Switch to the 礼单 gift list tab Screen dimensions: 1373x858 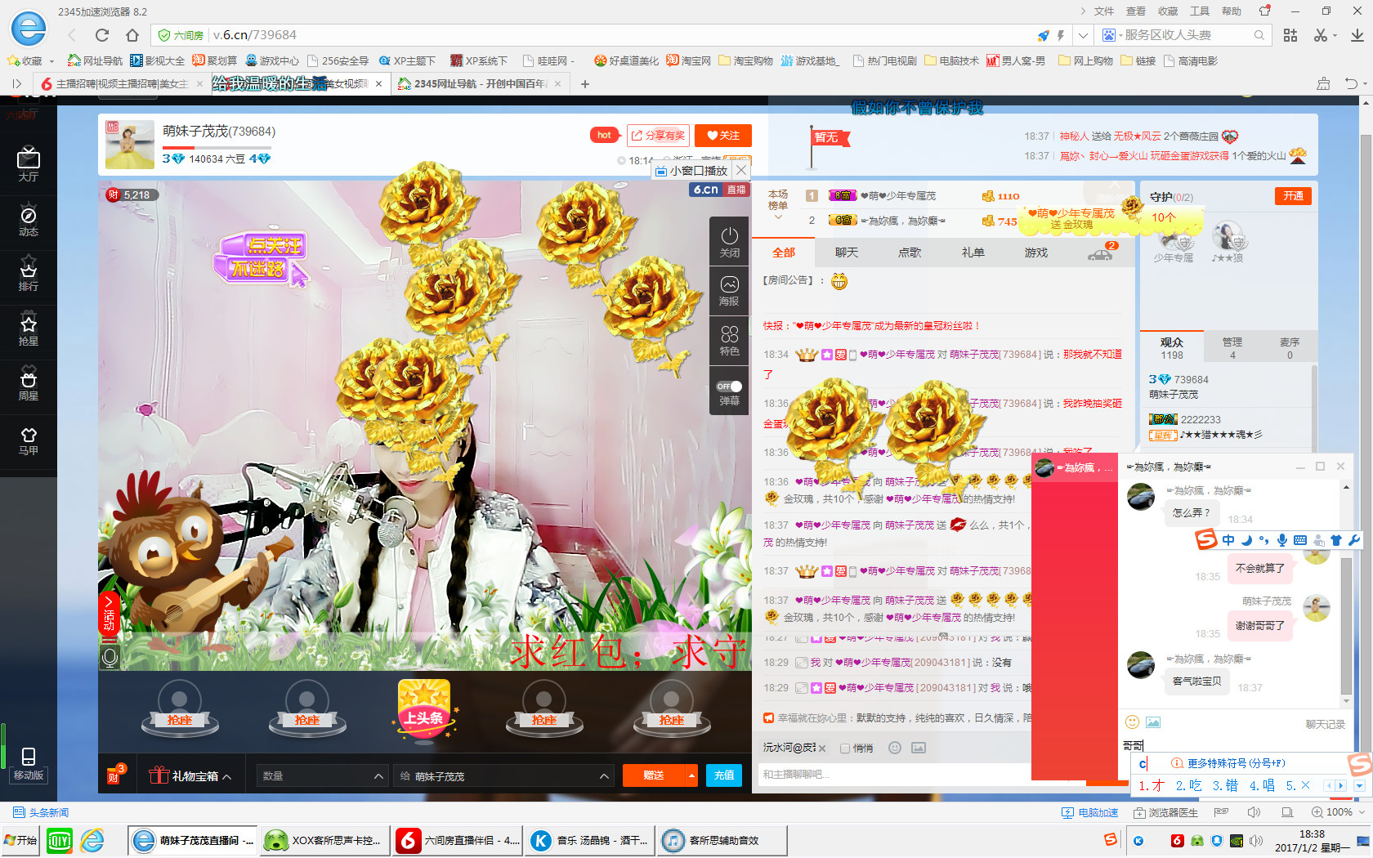973,252
